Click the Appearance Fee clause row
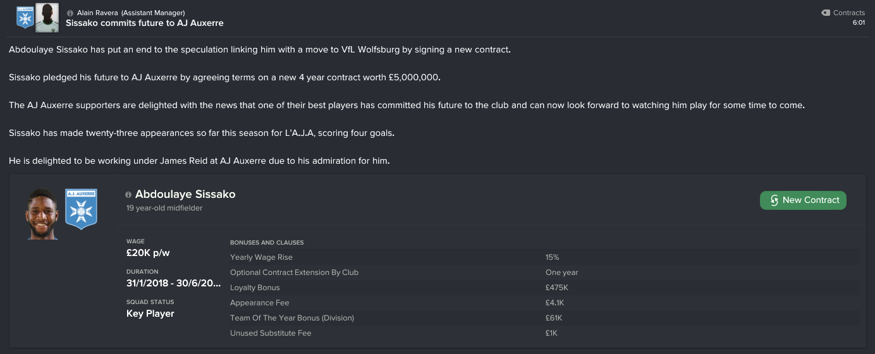 544,303
